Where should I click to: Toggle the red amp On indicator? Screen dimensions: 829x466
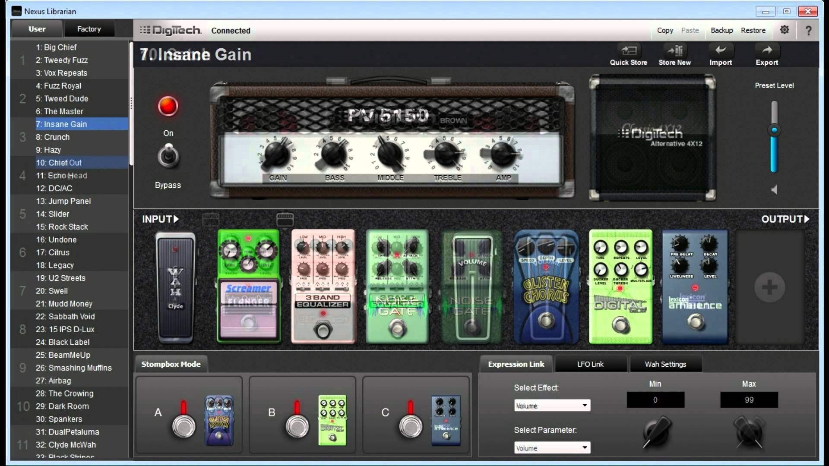tap(168, 106)
